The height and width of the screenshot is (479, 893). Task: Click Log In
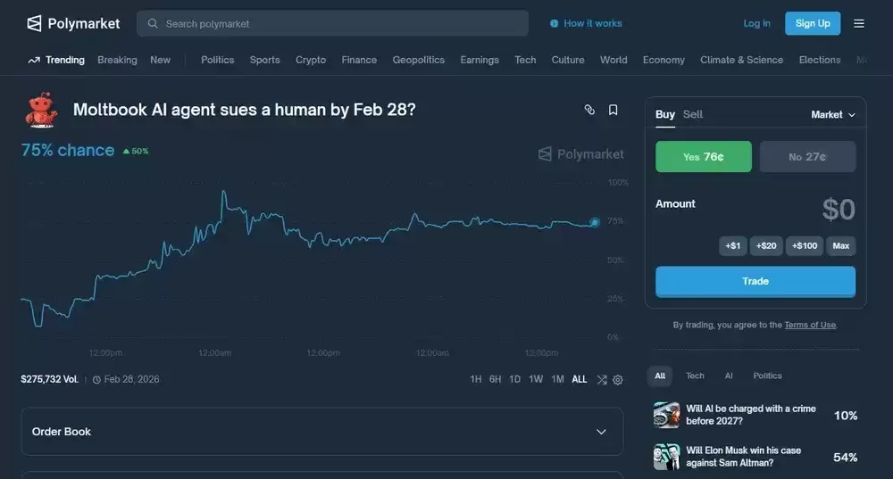pos(756,23)
